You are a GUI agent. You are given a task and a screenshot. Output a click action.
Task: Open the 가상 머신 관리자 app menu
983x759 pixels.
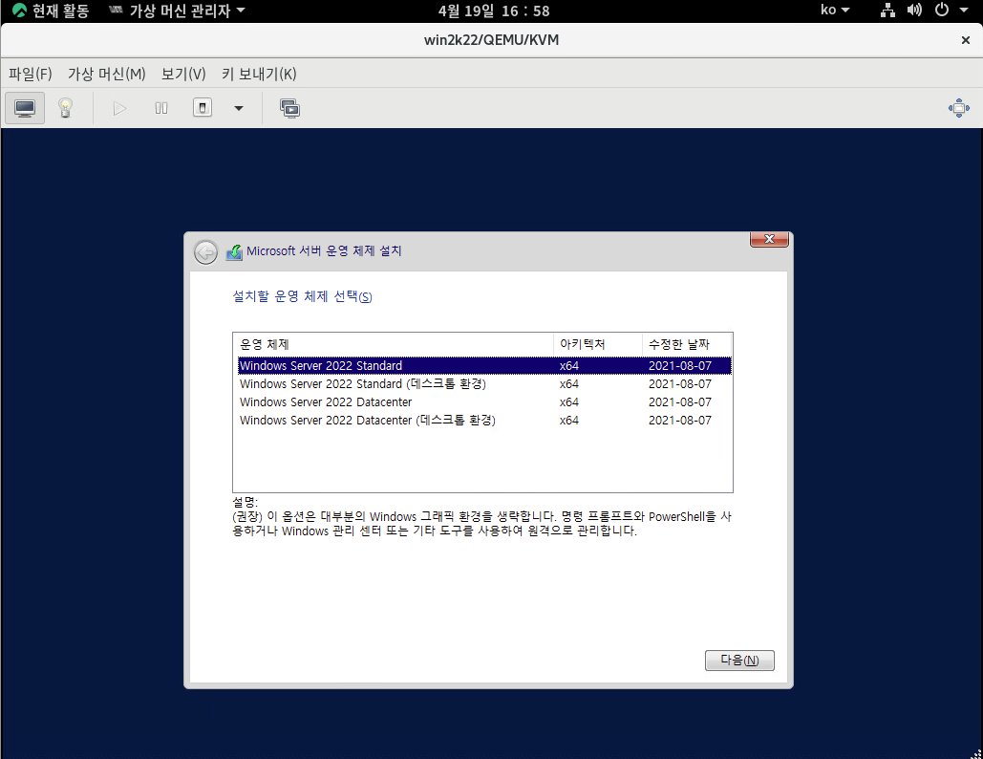(x=177, y=11)
